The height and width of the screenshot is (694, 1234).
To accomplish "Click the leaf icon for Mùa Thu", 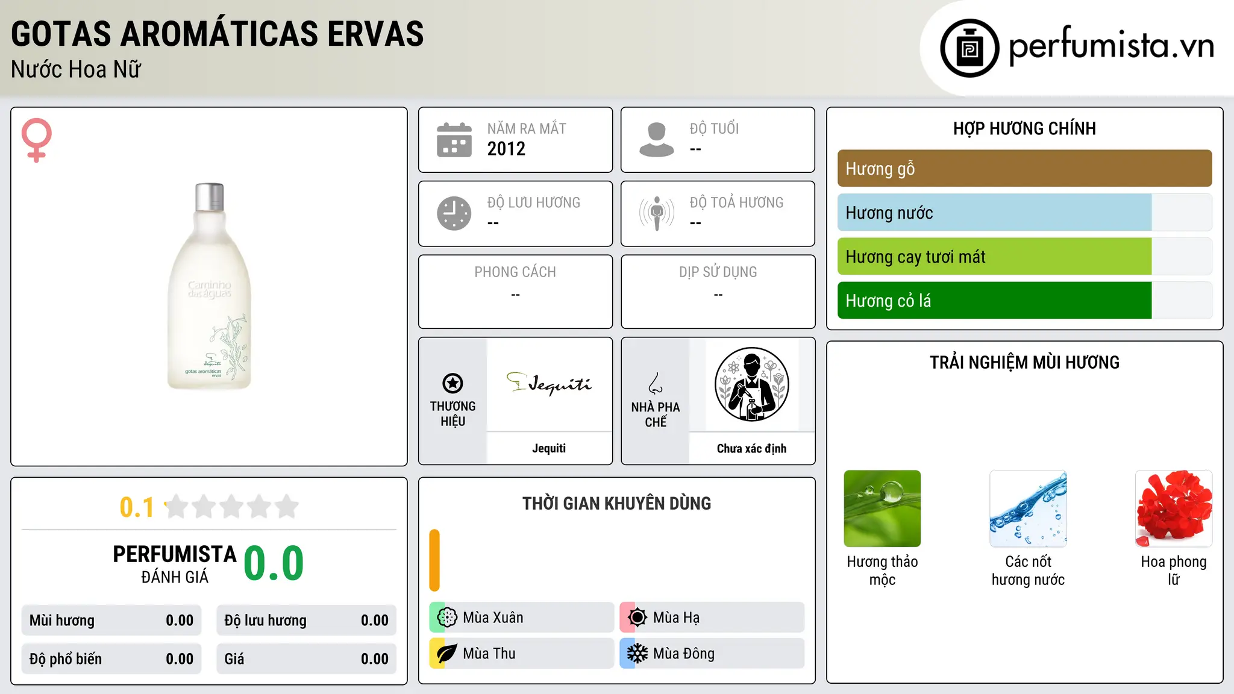I will coord(447,654).
